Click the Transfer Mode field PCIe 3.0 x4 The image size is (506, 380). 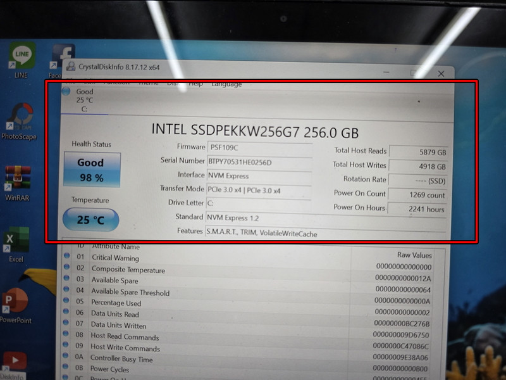tap(259, 191)
